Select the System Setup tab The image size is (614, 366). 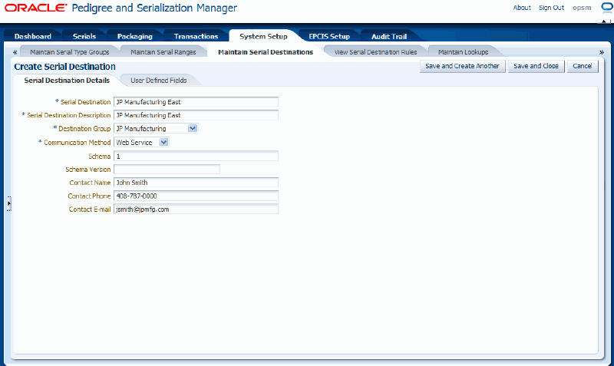pyautogui.click(x=263, y=36)
